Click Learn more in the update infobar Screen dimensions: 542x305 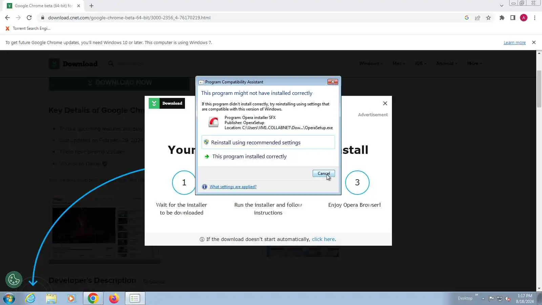pyautogui.click(x=515, y=43)
